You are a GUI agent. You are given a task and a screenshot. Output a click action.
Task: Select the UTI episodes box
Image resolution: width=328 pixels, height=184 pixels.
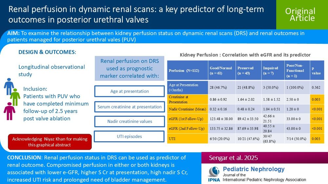129,137
